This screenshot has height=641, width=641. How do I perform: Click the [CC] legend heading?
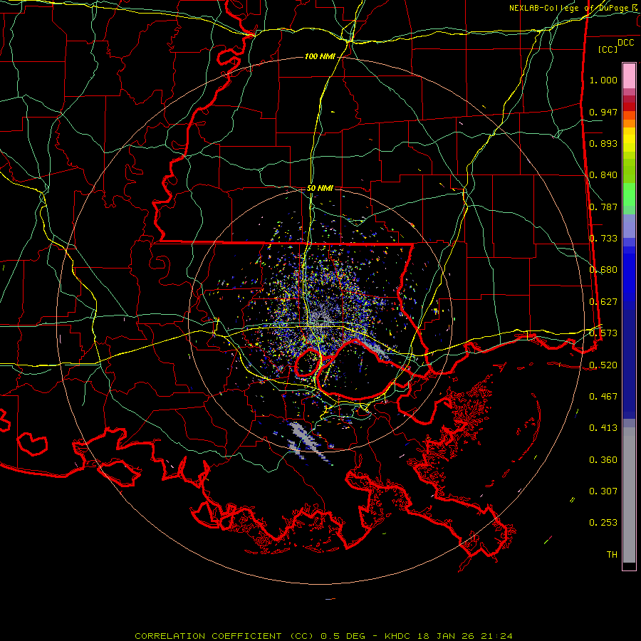[608, 49]
